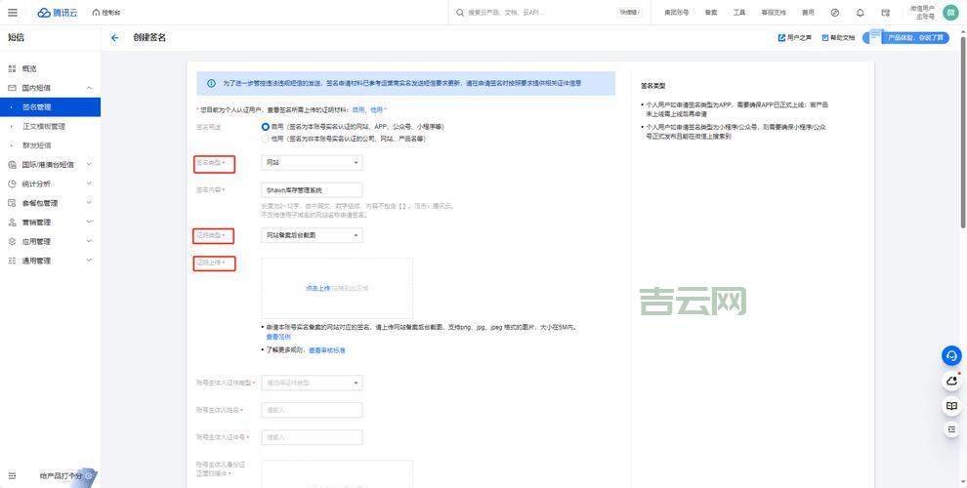
Task: Select the 自用 radio option
Action: tap(265, 126)
